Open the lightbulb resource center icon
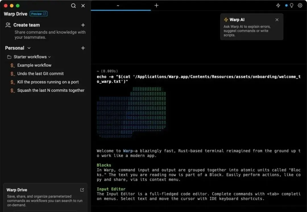The height and width of the screenshot is (212, 307). point(292,5)
